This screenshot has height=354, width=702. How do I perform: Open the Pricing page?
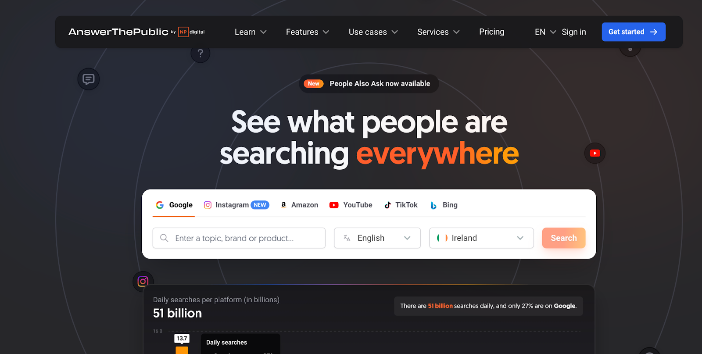click(491, 32)
